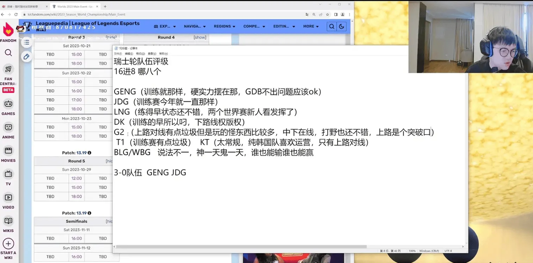Click the browser address bar URL
The image size is (533, 263).
76,14
